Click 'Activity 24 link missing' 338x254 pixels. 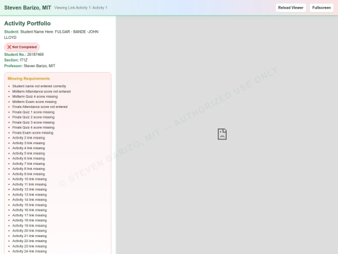click(29, 251)
